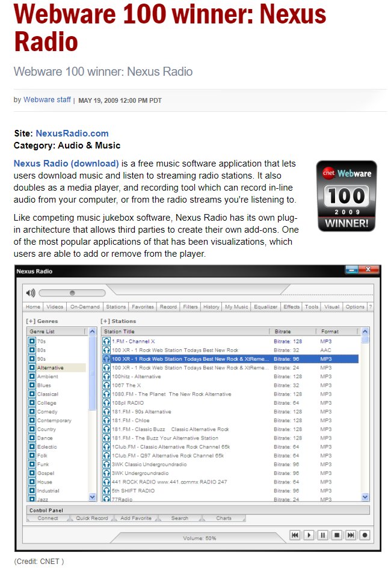Viewport: 388px width, 573px height.
Task: Click the speaker volume icon
Action: pyautogui.click(x=31, y=293)
